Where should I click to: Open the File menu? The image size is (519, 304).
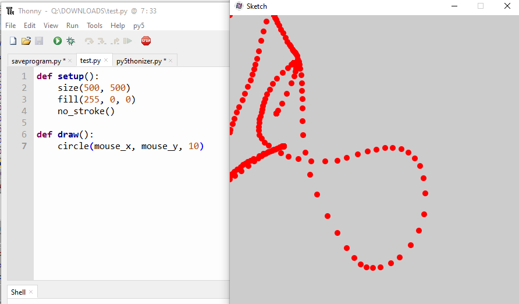(x=10, y=26)
